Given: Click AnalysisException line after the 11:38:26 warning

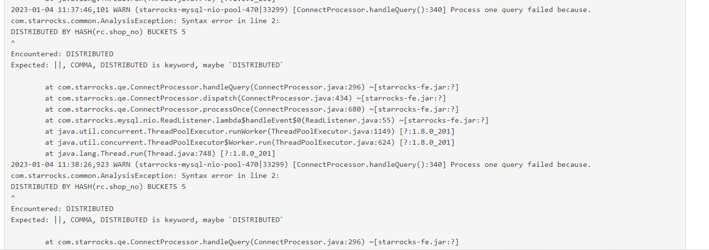Looking at the screenshot, I should tap(145, 175).
